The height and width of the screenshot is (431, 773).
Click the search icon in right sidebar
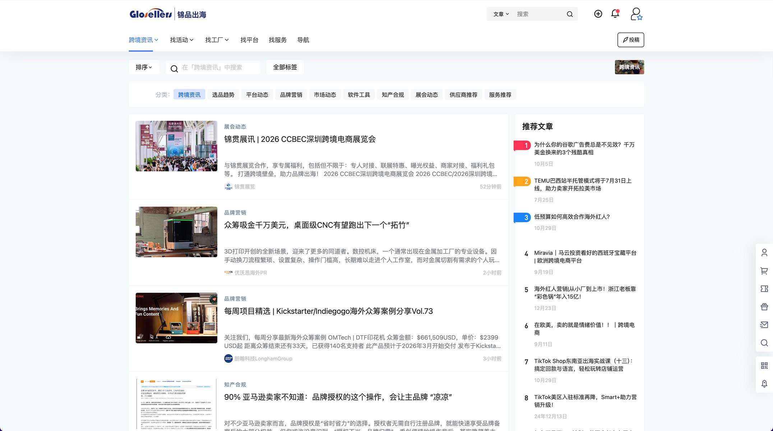(x=764, y=343)
